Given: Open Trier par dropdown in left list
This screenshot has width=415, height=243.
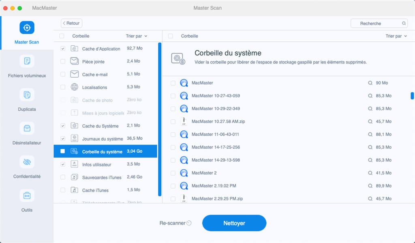Looking at the screenshot, I should (x=136, y=36).
